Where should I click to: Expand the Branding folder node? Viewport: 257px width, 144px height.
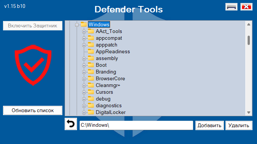coord(84,72)
